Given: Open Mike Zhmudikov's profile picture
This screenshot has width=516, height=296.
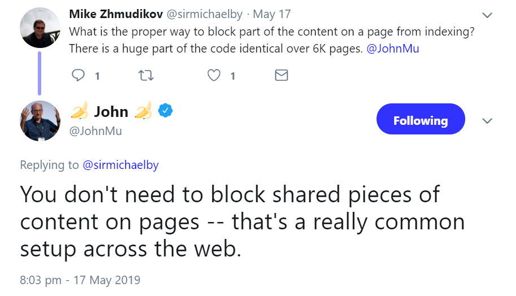Looking at the screenshot, I should [40, 28].
